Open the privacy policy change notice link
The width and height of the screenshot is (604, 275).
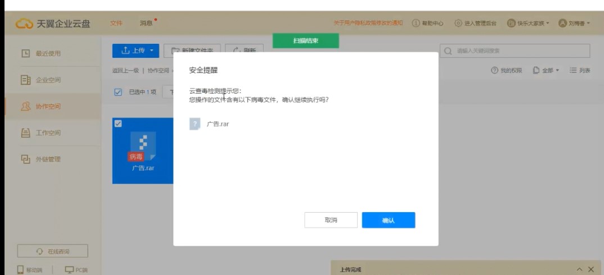[x=368, y=24]
